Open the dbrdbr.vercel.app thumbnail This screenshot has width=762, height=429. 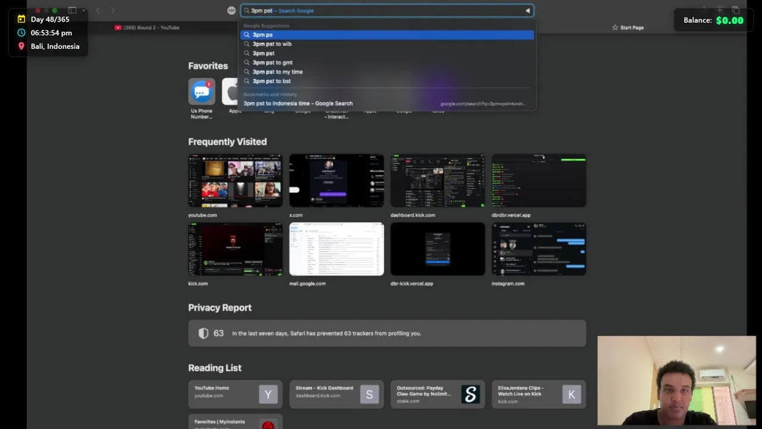539,181
